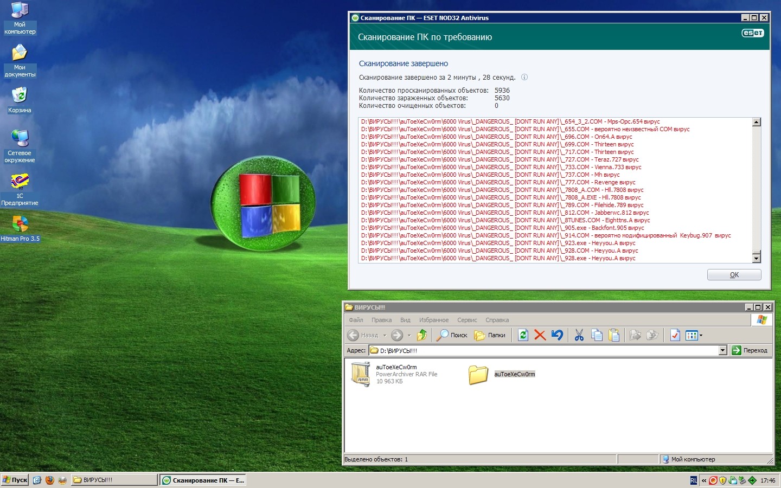
Task: Click the clipboard Paste icon
Action: 614,335
